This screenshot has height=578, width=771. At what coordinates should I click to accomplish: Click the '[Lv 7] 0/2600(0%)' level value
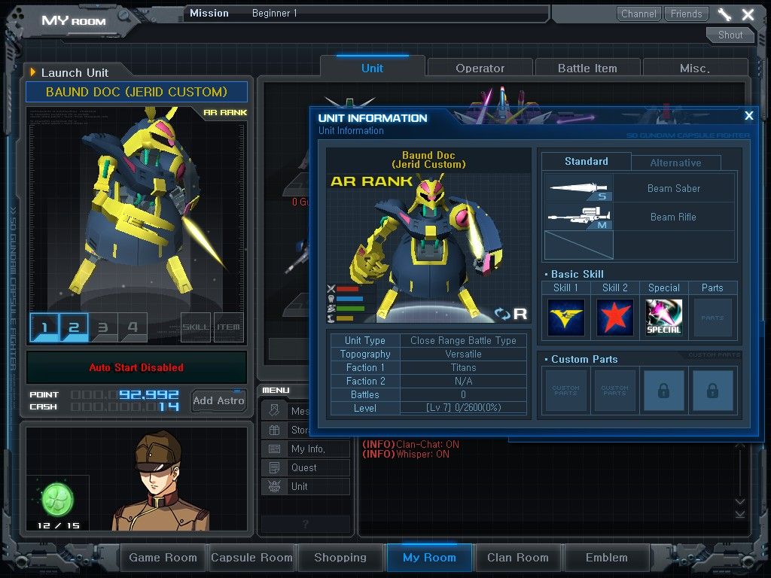click(x=463, y=408)
